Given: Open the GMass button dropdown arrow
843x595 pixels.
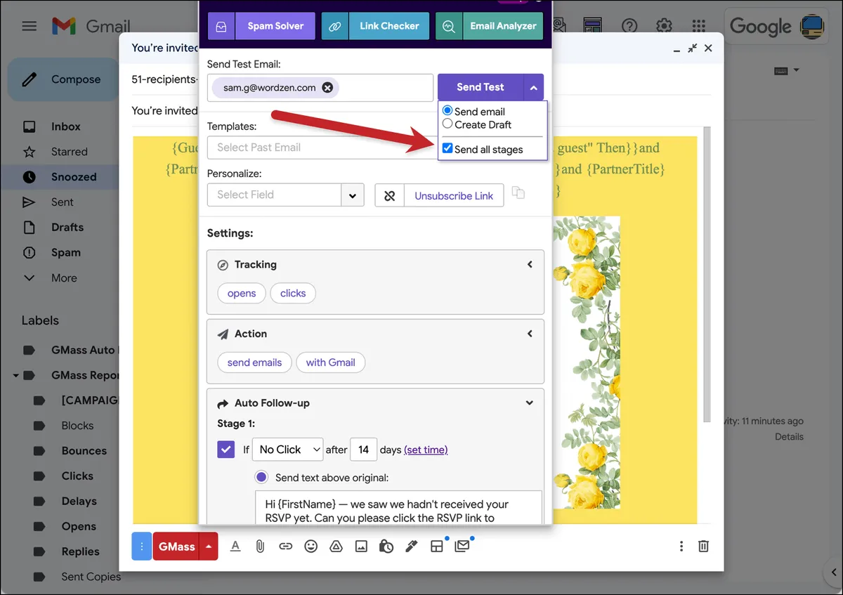Looking at the screenshot, I should coord(209,546).
